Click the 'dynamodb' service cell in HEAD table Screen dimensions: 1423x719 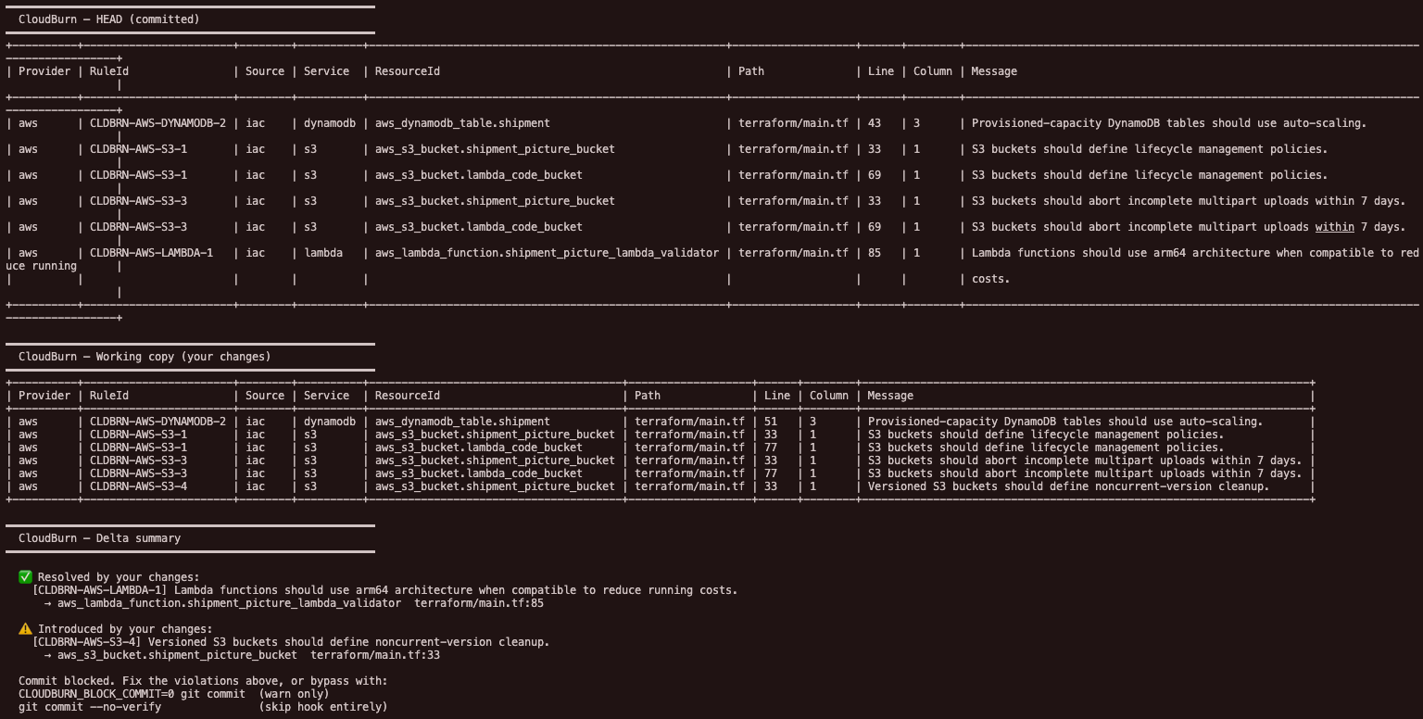point(330,123)
